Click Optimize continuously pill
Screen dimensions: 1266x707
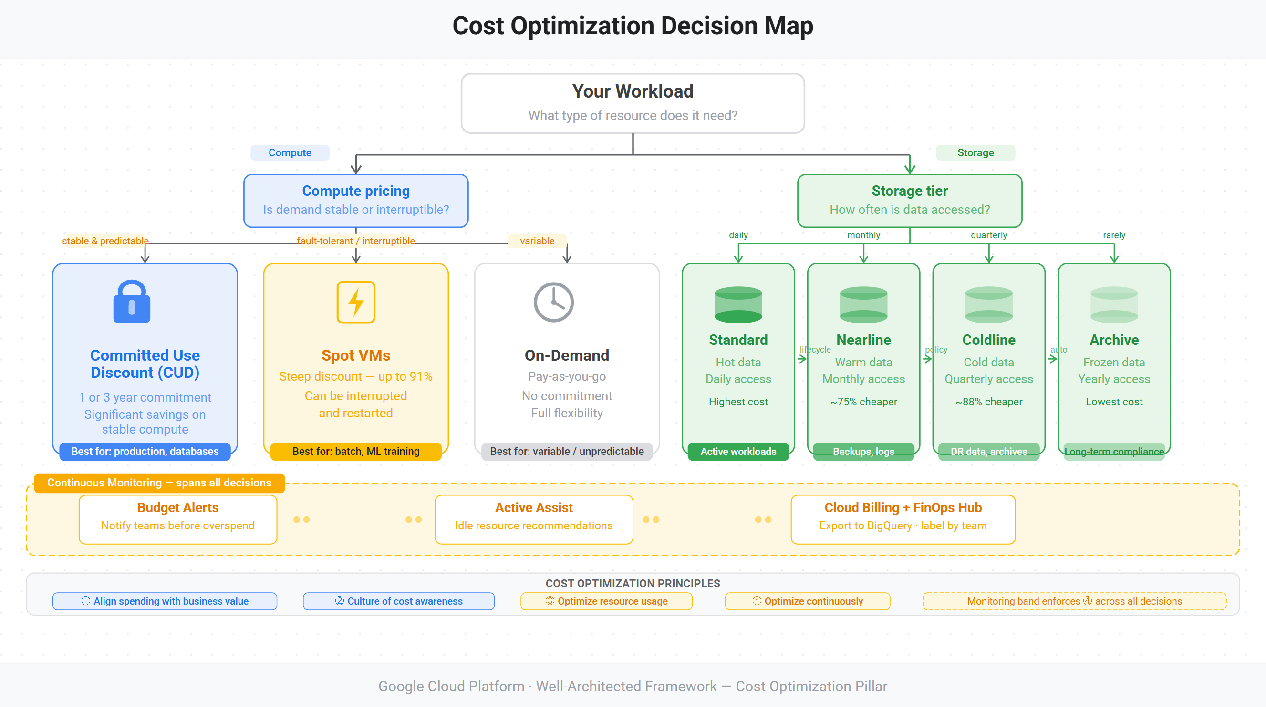pyautogui.click(x=808, y=601)
